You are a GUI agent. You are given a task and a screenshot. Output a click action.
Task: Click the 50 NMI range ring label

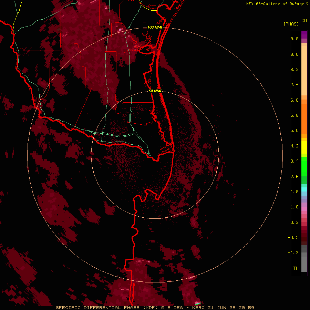[155, 91]
